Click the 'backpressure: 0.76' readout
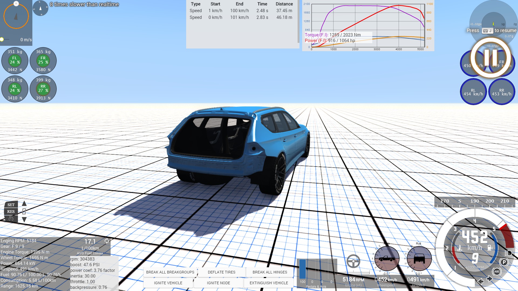The width and height of the screenshot is (518, 291). coord(88,287)
